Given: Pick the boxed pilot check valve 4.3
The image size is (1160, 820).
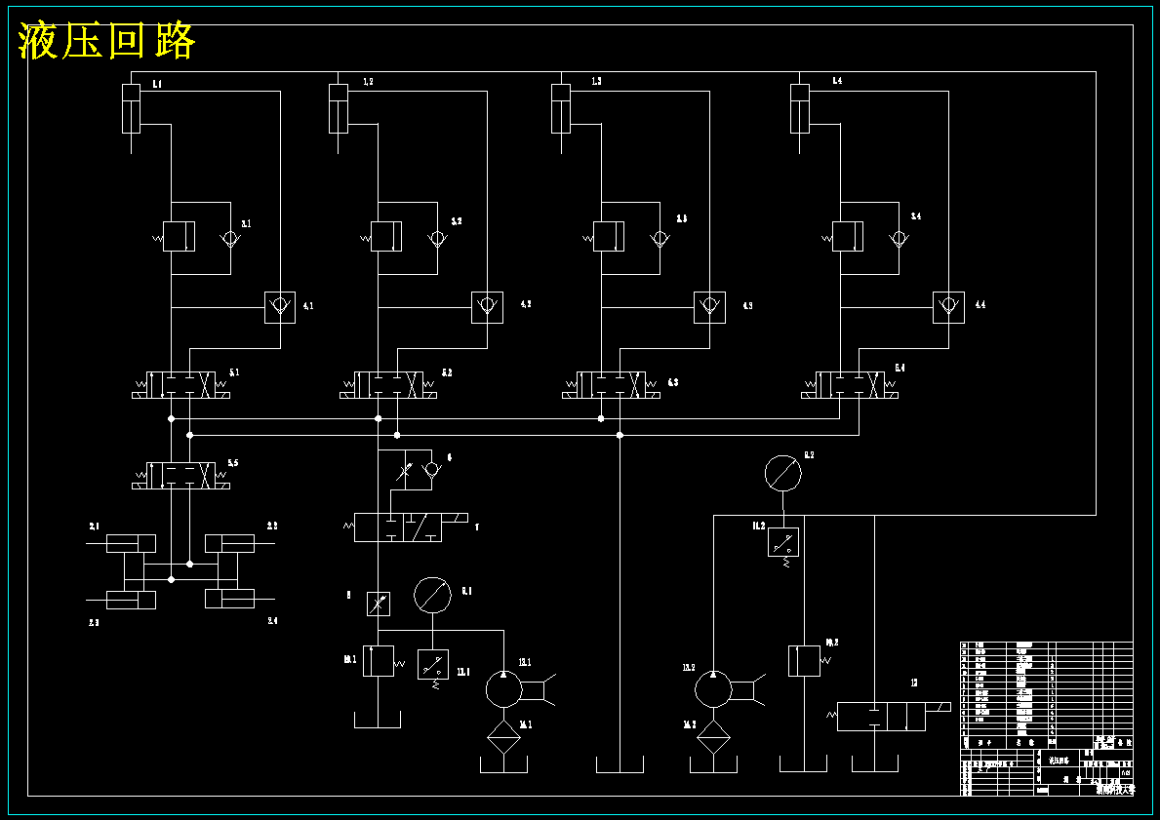Looking at the screenshot, I should click(x=709, y=307).
